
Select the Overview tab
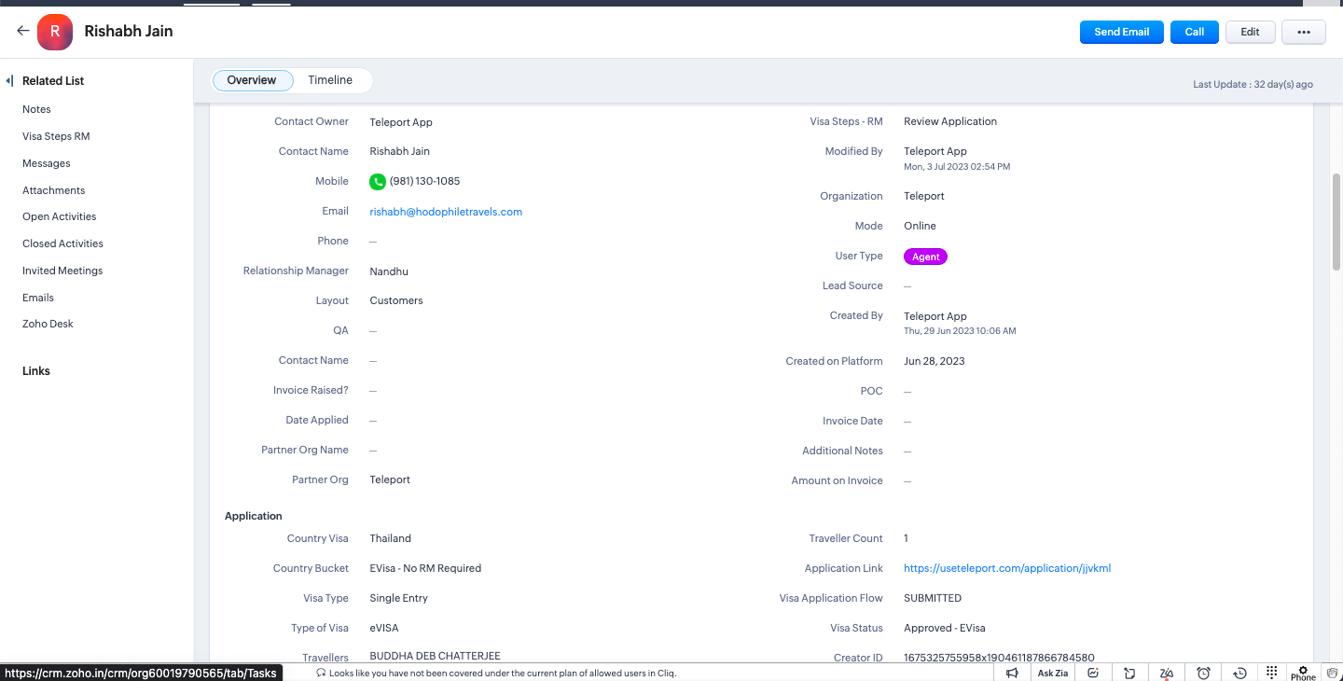pyautogui.click(x=252, y=80)
